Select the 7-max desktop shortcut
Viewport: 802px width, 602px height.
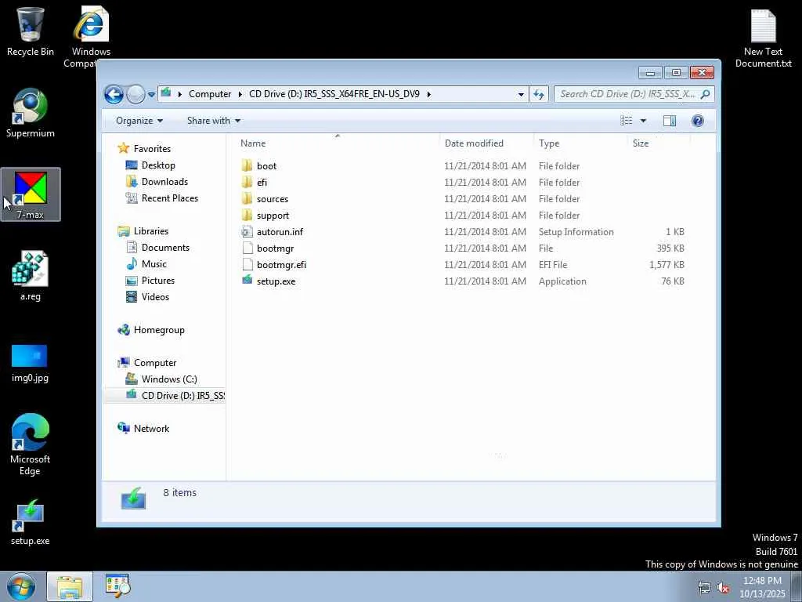click(31, 195)
